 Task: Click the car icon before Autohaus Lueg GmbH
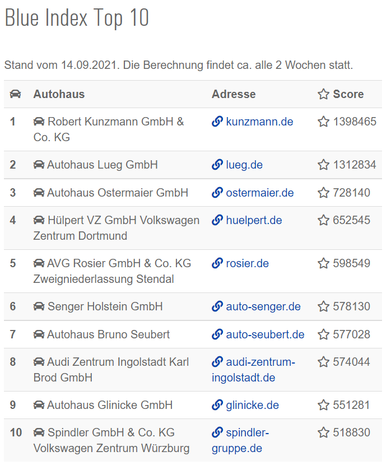(39, 165)
